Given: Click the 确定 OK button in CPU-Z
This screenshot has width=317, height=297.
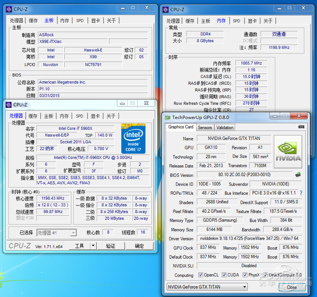Looking at the screenshot, I should (x=139, y=246).
